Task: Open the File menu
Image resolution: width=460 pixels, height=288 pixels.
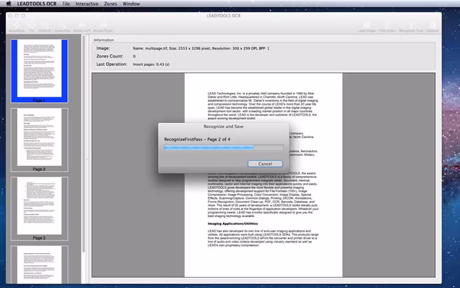Action: pos(66,4)
